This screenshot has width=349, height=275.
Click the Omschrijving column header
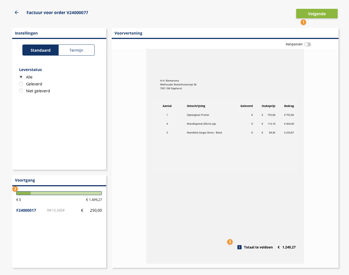(196, 106)
